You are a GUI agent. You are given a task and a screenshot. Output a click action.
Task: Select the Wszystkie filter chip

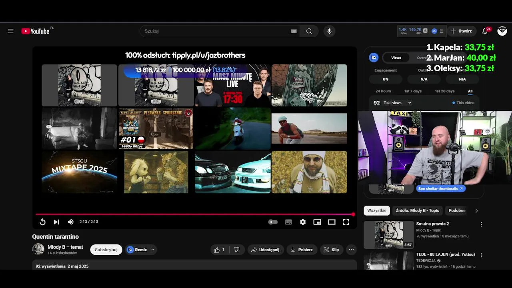[377, 210]
